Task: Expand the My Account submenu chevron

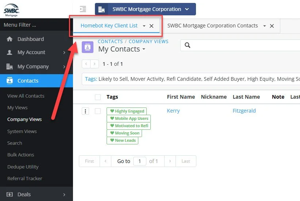Action: coord(64,53)
